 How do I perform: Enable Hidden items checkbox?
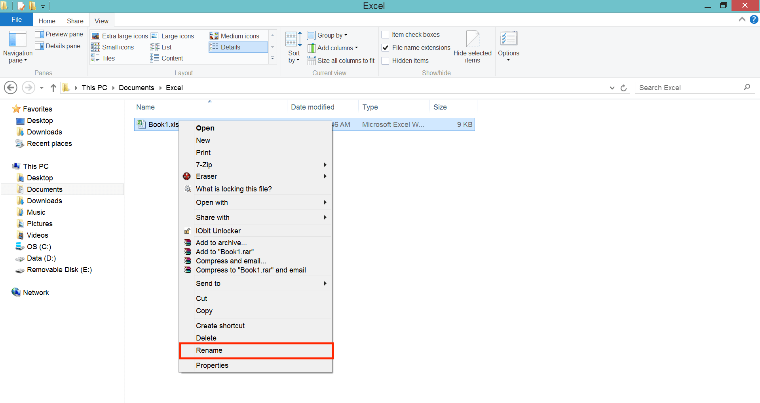(385, 61)
